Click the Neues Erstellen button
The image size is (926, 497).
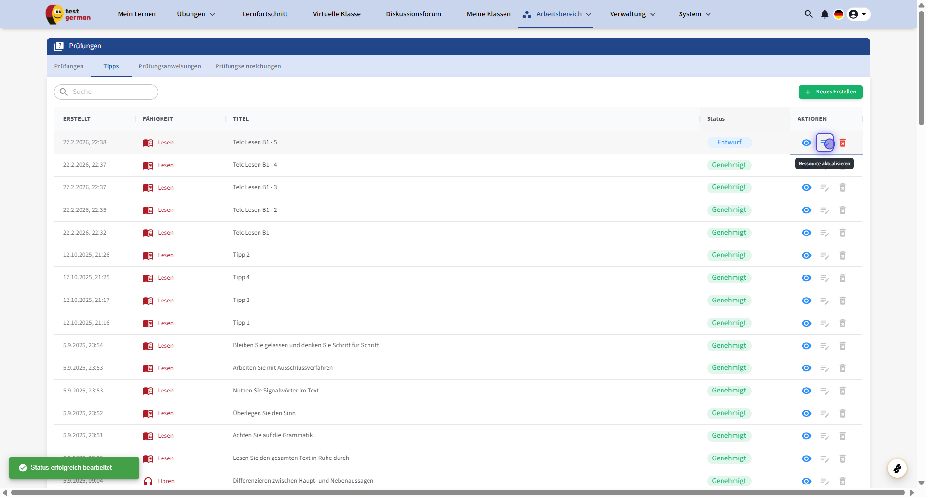point(830,92)
